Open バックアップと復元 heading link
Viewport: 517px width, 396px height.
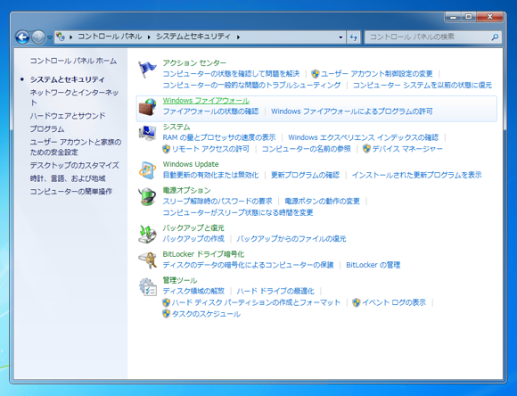193,227
